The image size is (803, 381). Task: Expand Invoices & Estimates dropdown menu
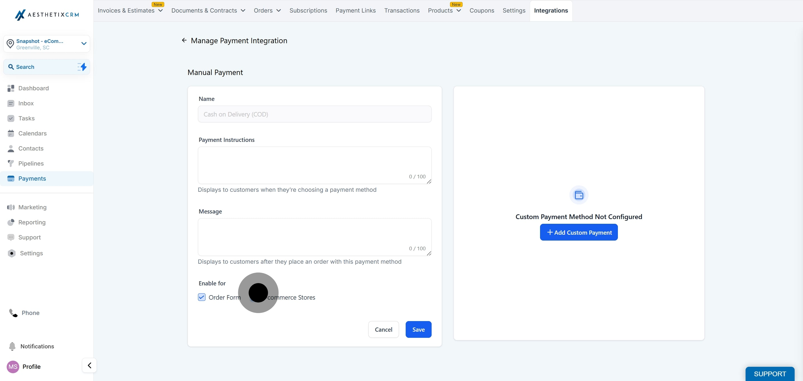click(x=130, y=11)
